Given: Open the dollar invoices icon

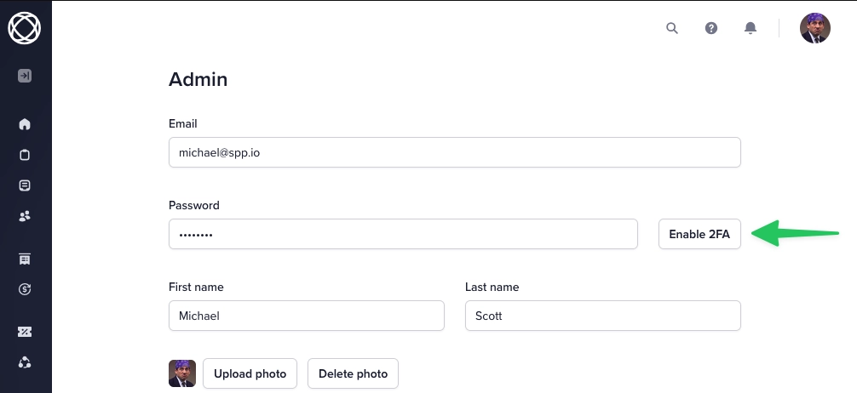Looking at the screenshot, I should click(25, 289).
